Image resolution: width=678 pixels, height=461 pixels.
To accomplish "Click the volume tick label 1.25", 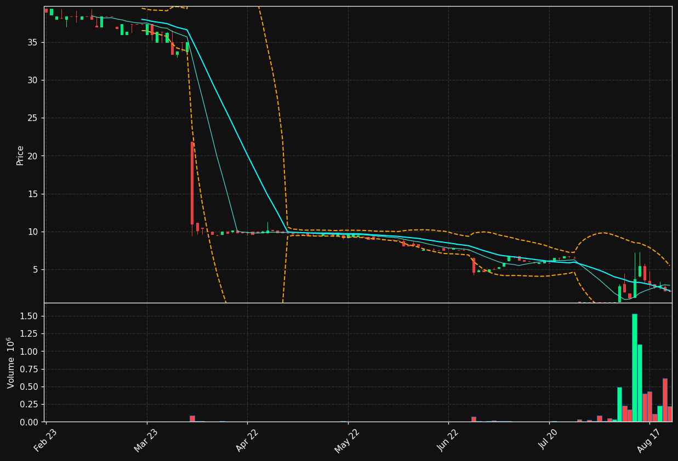I will tap(29, 333).
